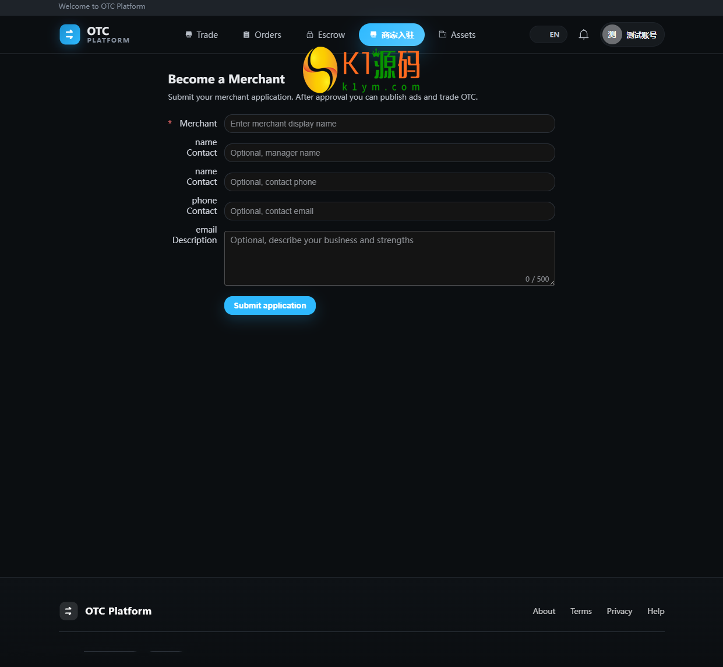Screen dimensions: 723x667
Task: Click the user avatar for 测试账号
Action: click(x=612, y=34)
